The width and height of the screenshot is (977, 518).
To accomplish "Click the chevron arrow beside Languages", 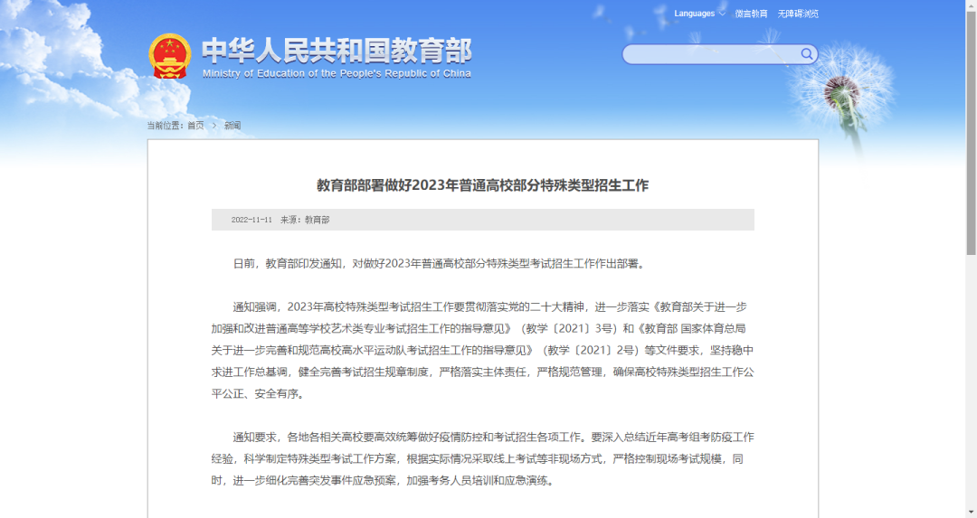I will [722, 14].
